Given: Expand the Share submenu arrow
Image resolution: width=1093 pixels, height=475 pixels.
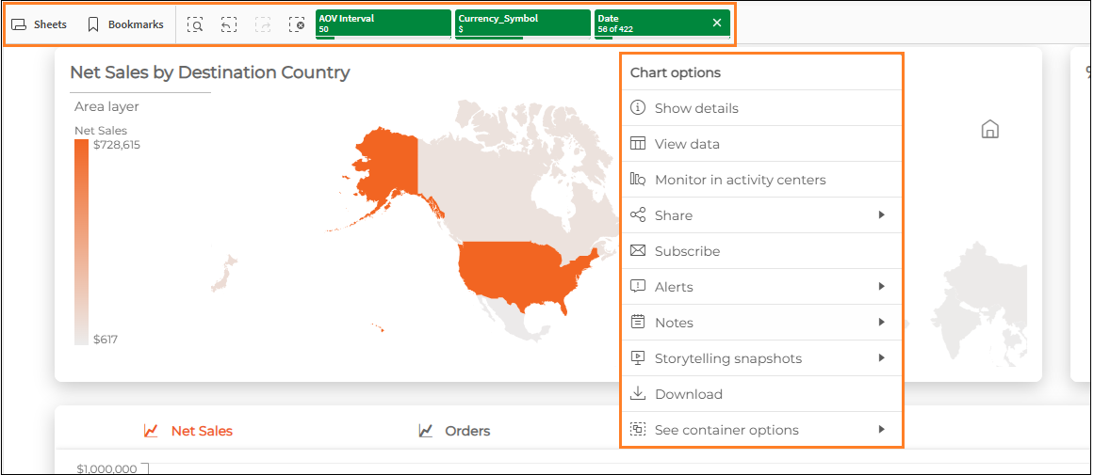Looking at the screenshot, I should pyautogui.click(x=881, y=215).
